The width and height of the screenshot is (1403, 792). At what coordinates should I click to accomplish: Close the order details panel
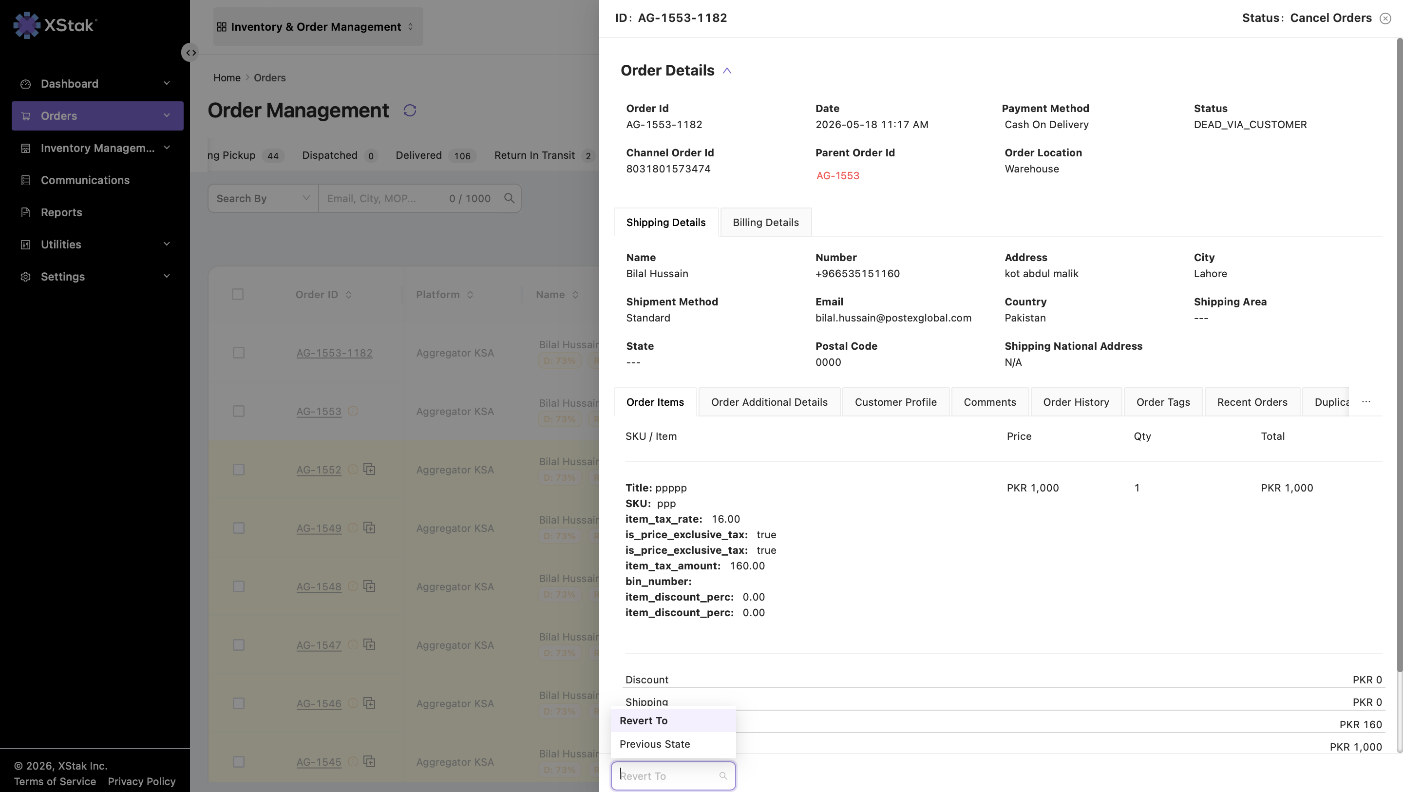(1385, 19)
